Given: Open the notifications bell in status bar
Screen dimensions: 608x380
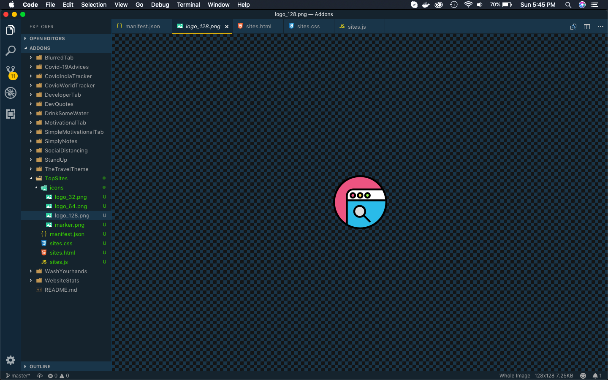Looking at the screenshot, I should pos(597,376).
